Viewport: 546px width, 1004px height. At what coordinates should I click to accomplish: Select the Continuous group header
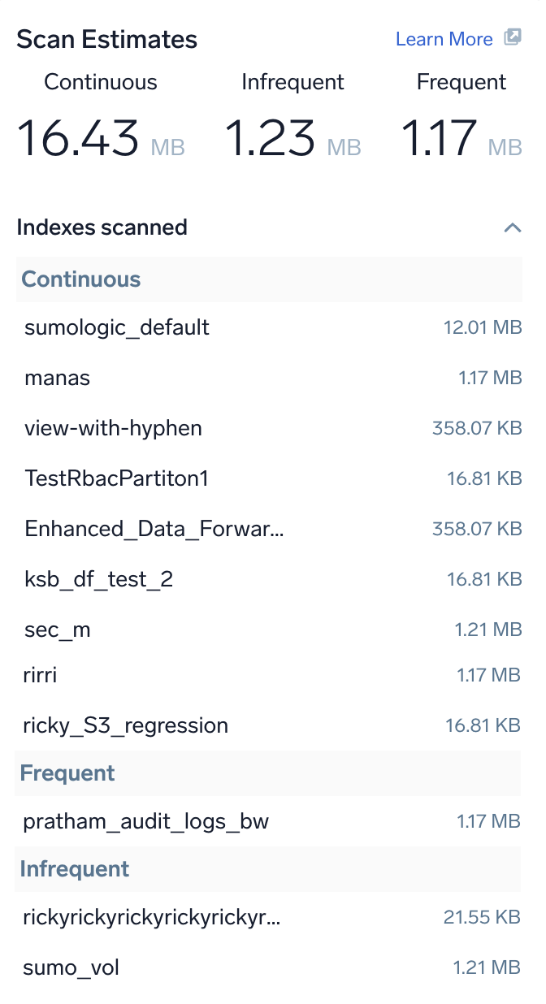[81, 279]
